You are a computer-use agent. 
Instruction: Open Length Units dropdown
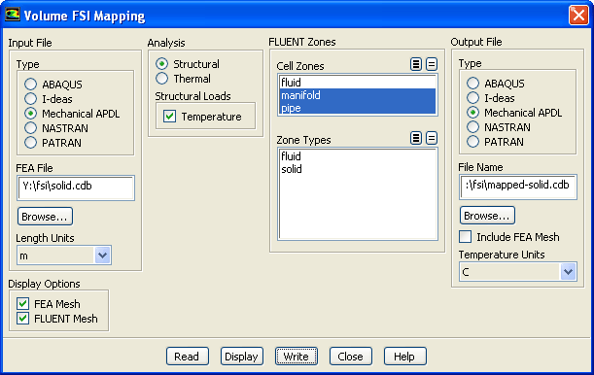coord(103,256)
